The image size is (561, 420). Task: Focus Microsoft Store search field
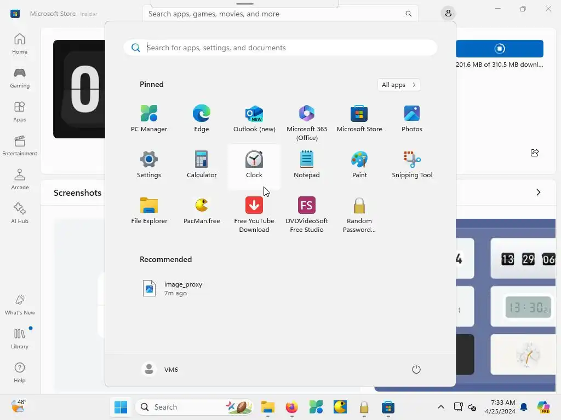pos(280,14)
